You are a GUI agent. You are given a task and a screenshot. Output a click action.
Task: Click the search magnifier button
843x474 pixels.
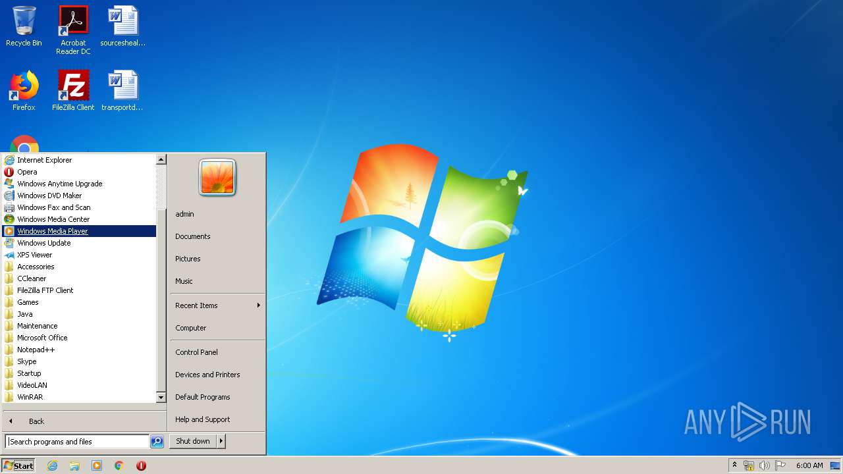point(157,442)
